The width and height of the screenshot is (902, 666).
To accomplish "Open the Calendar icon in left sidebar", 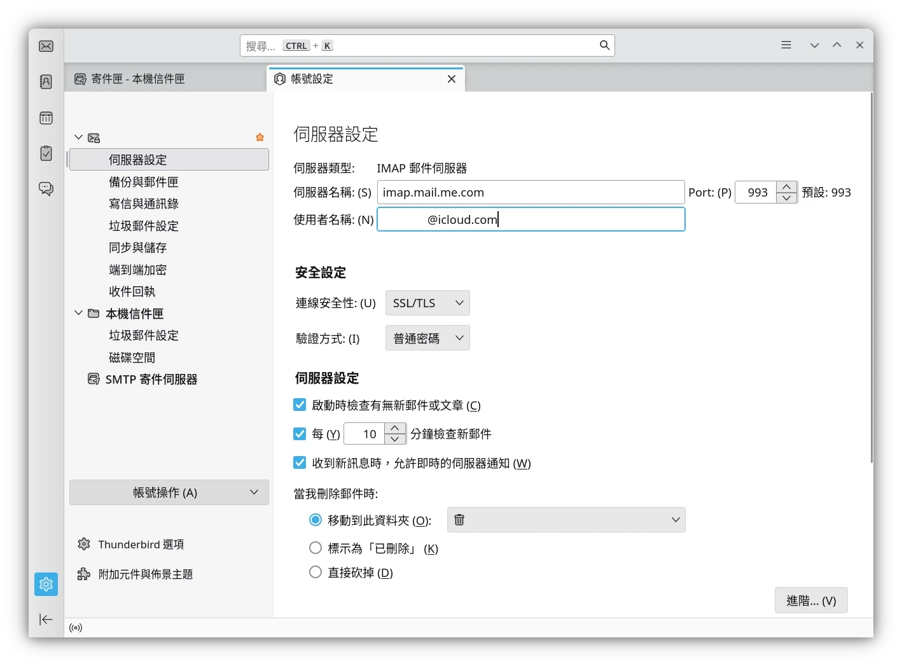I will tap(45, 118).
